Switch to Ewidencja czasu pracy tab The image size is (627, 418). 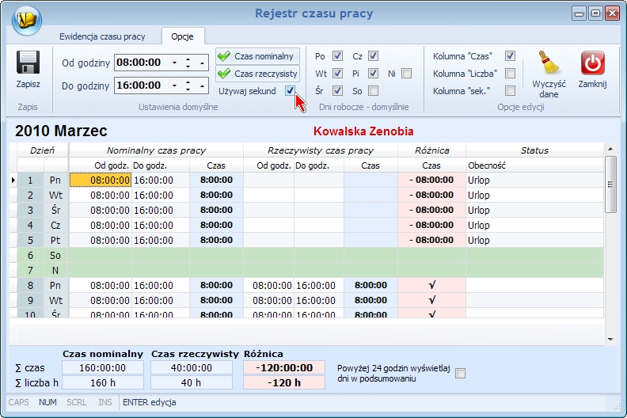(102, 36)
